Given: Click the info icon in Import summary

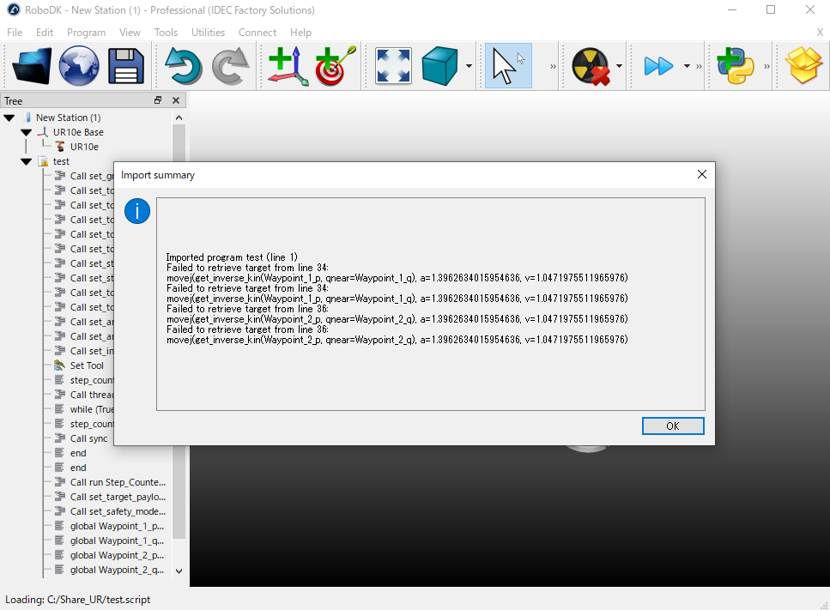Looking at the screenshot, I should tap(137, 212).
